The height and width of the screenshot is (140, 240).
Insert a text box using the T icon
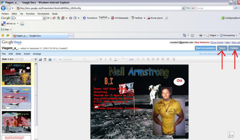45,59
